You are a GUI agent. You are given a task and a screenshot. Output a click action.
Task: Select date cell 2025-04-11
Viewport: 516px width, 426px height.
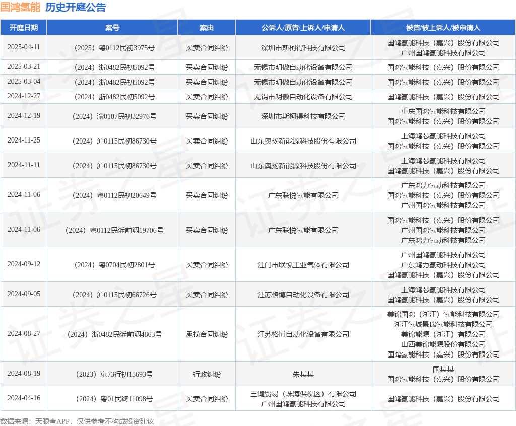point(24,47)
